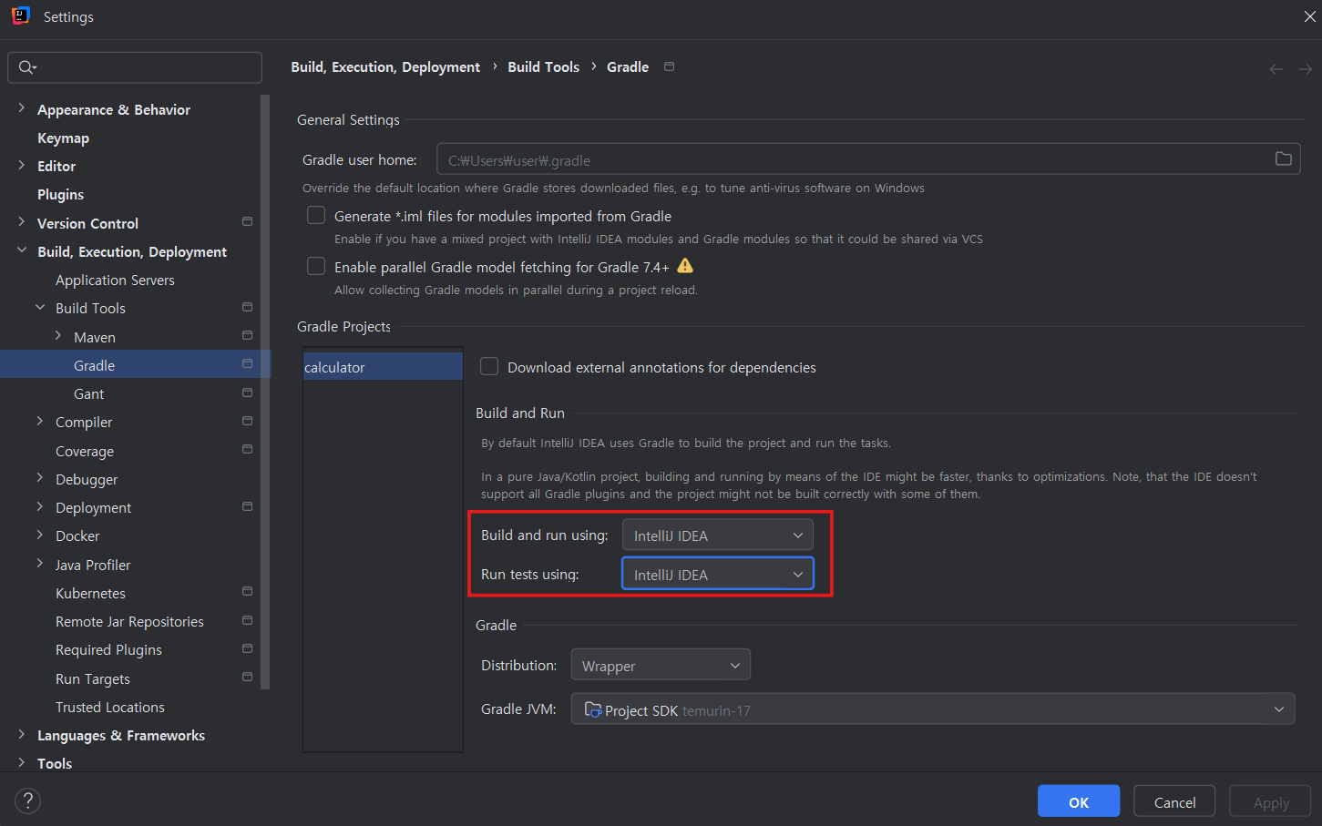
Task: Click the project icon on Maven row
Action: click(x=247, y=336)
